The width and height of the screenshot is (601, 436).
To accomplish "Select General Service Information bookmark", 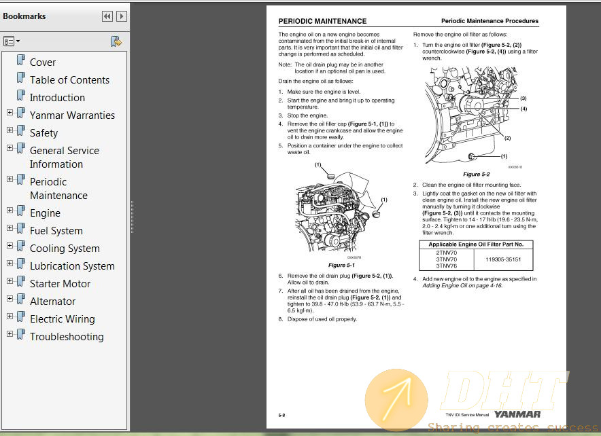I will click(x=65, y=158).
